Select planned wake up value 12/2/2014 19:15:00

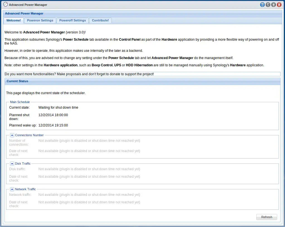[53, 125]
